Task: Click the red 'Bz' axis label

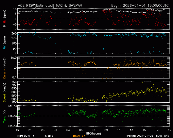Action: click(x=5, y=21)
